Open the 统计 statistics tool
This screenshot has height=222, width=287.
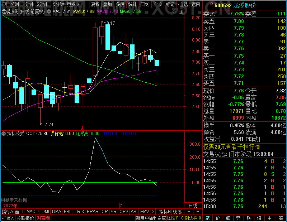coord(132,4)
